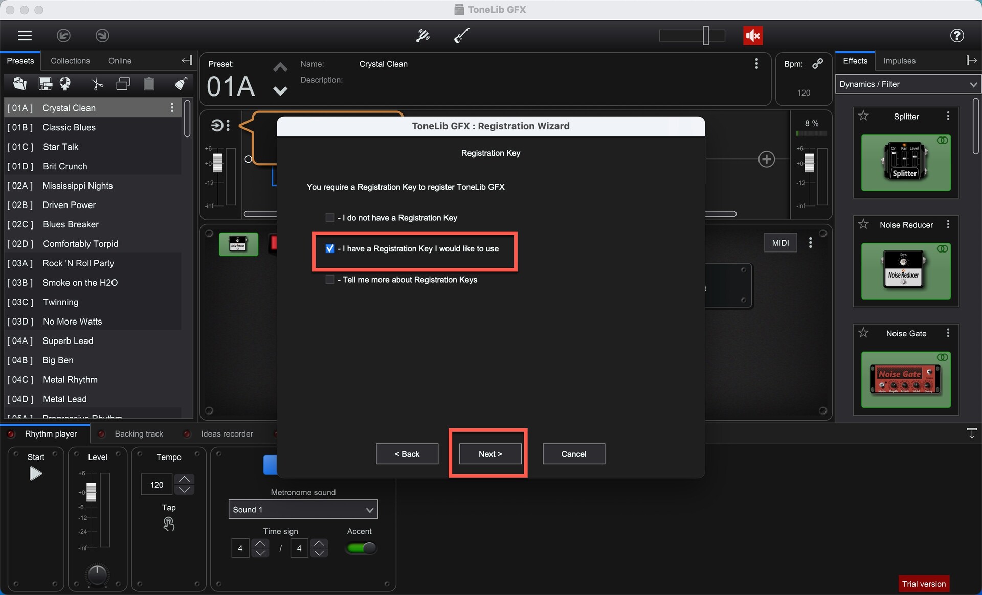The width and height of the screenshot is (982, 595).
Task: Click the guitar icon in top bar
Action: point(461,35)
